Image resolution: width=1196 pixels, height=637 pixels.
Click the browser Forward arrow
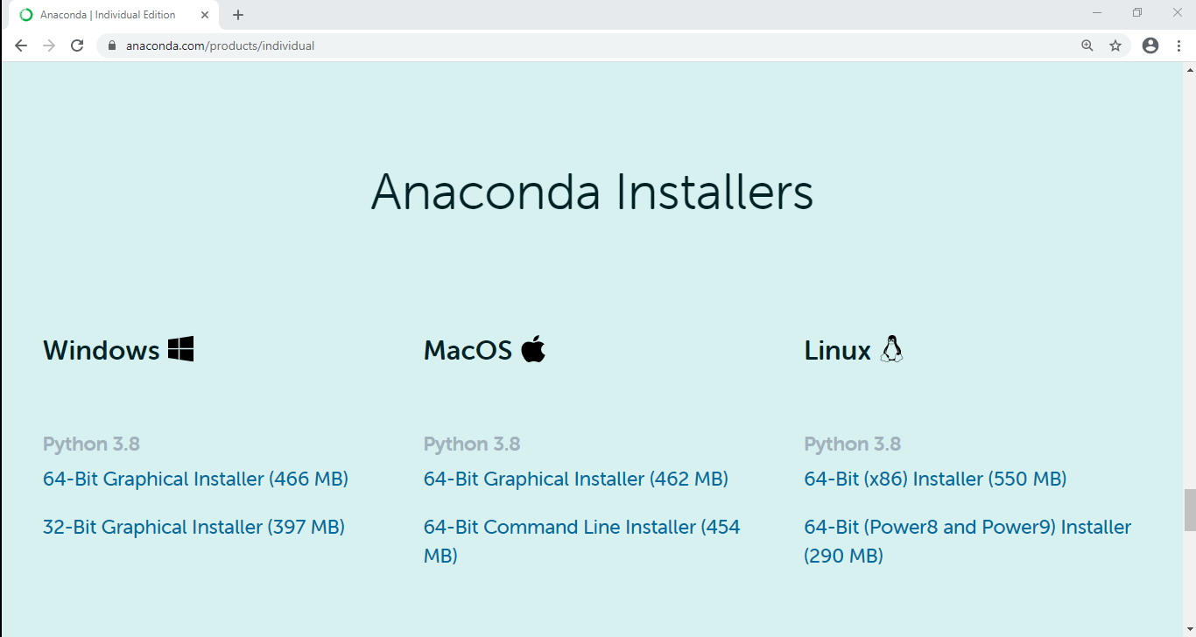click(49, 45)
